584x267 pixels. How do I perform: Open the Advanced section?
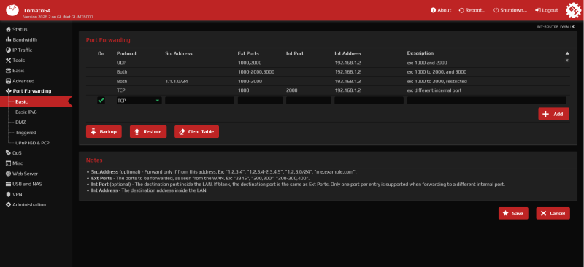(20, 81)
